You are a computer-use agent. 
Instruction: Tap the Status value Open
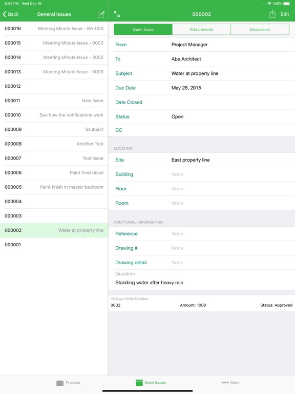[177, 116]
